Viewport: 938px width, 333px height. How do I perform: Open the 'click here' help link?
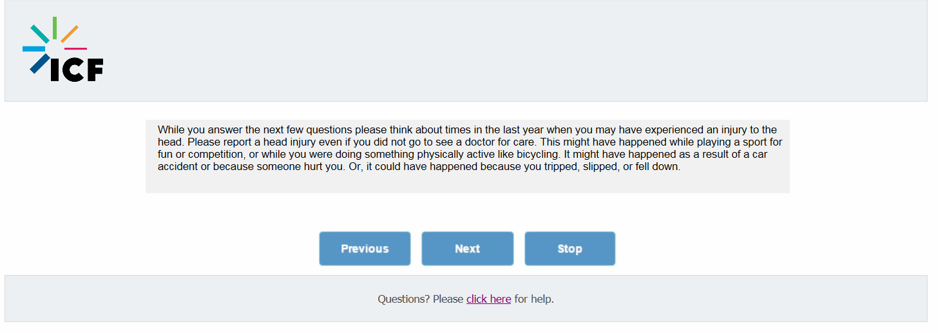click(488, 299)
